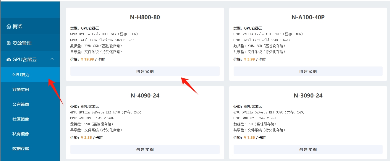Click the NVIDIA GeForce RTX 4090 GPU line
The width and height of the screenshot is (390, 161).
106,112
